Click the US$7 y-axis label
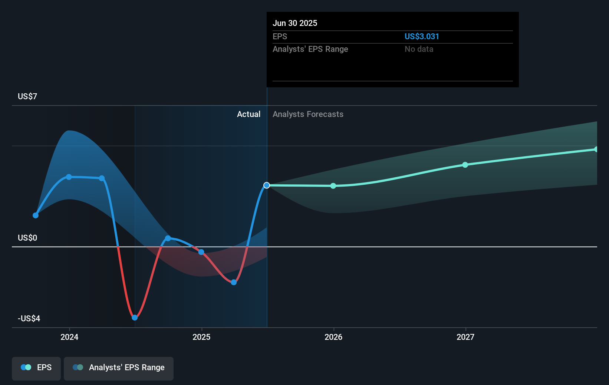Viewport: 609px width, 385px height. tap(27, 96)
